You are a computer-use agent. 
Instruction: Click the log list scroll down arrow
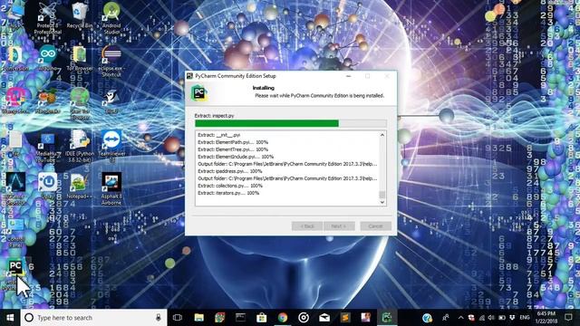(x=382, y=202)
